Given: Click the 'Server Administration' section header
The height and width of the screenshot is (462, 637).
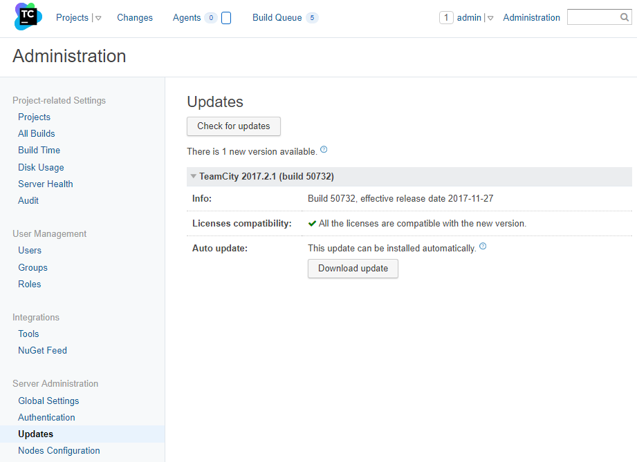Looking at the screenshot, I should point(55,384).
